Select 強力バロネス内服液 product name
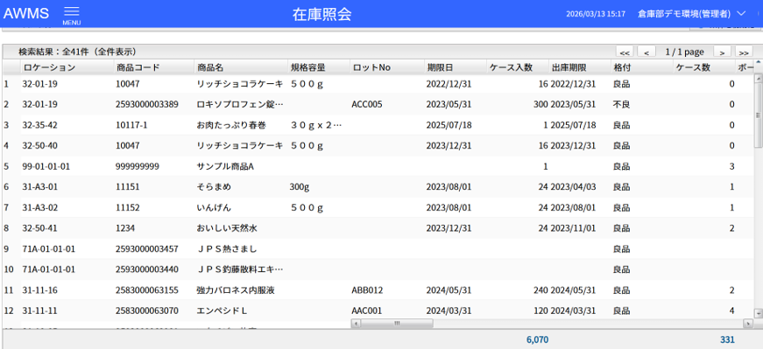 pos(236,290)
